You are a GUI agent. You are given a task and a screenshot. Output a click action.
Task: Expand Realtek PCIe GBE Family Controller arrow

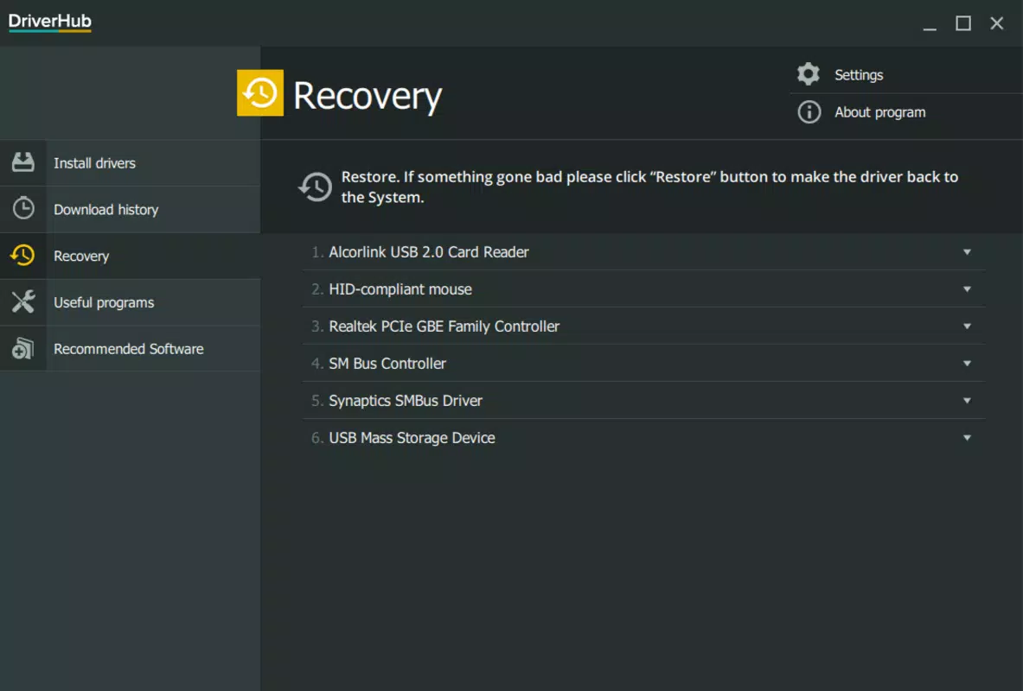point(967,326)
